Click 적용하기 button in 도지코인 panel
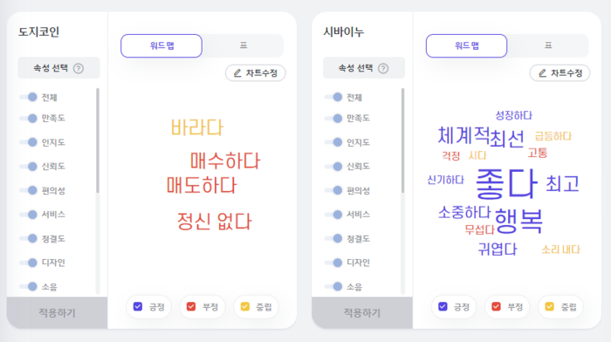 57,312
